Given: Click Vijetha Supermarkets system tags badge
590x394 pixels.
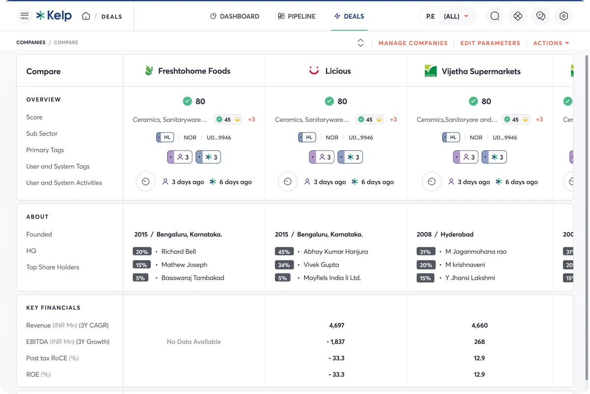Looking at the screenshot, I should 494,157.
